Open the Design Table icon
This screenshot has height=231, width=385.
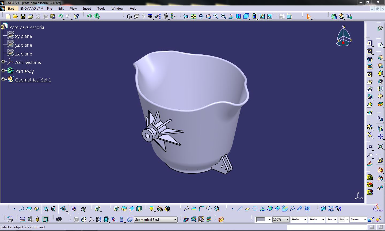click(x=150, y=16)
